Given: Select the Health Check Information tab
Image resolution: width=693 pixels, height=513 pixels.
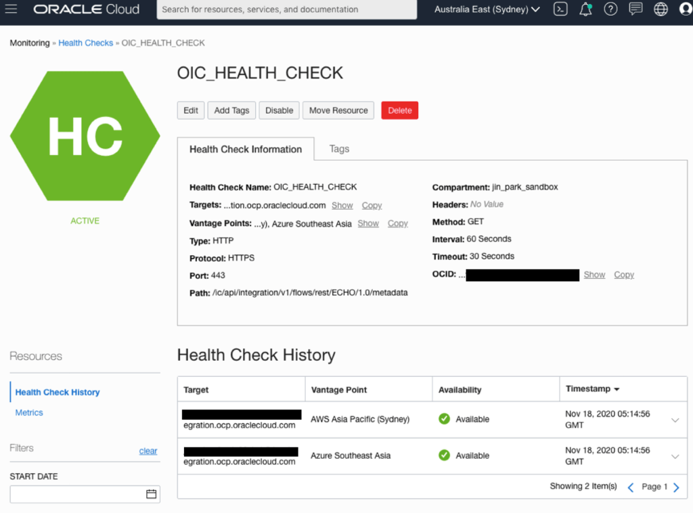Looking at the screenshot, I should (246, 149).
